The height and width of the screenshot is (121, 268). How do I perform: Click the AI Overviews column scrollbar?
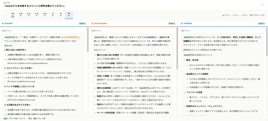click(177, 48)
